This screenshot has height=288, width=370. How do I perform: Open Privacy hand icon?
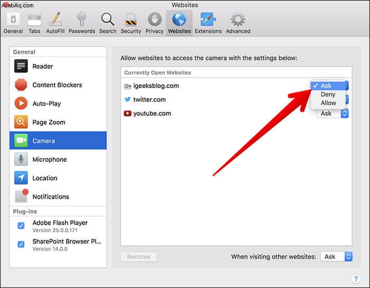154,19
